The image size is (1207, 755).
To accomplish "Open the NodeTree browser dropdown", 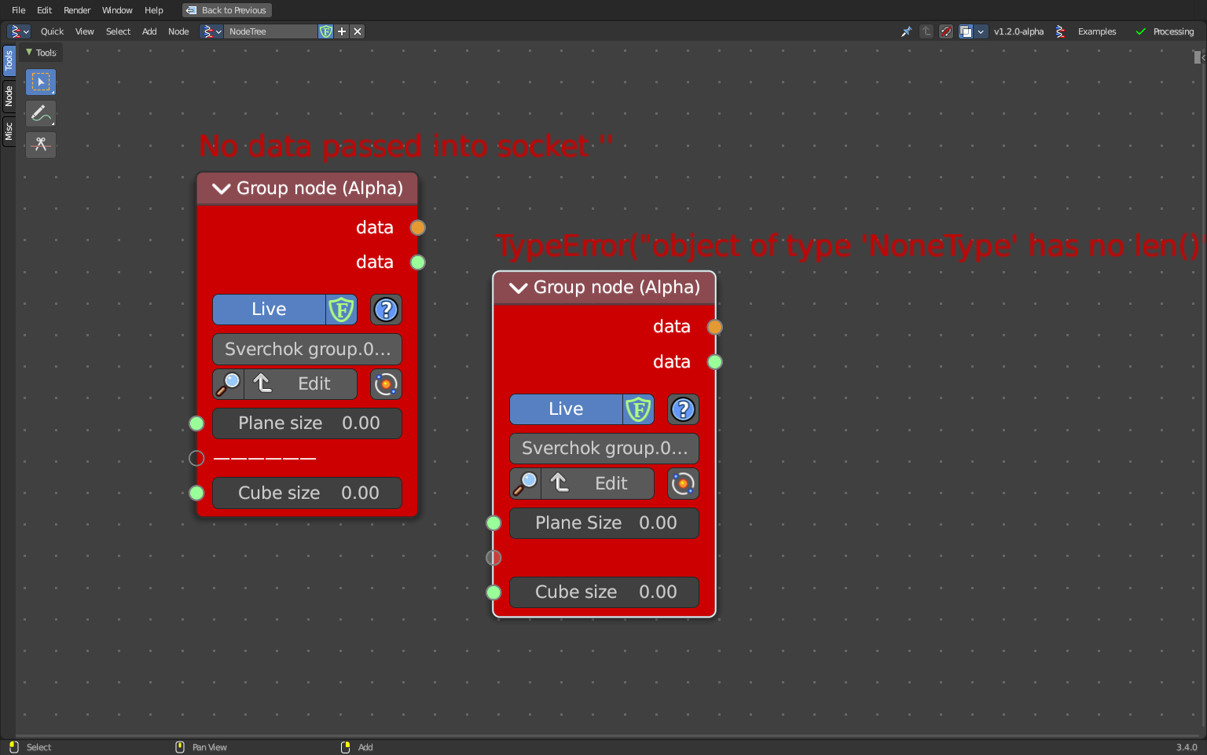I will pyautogui.click(x=211, y=31).
